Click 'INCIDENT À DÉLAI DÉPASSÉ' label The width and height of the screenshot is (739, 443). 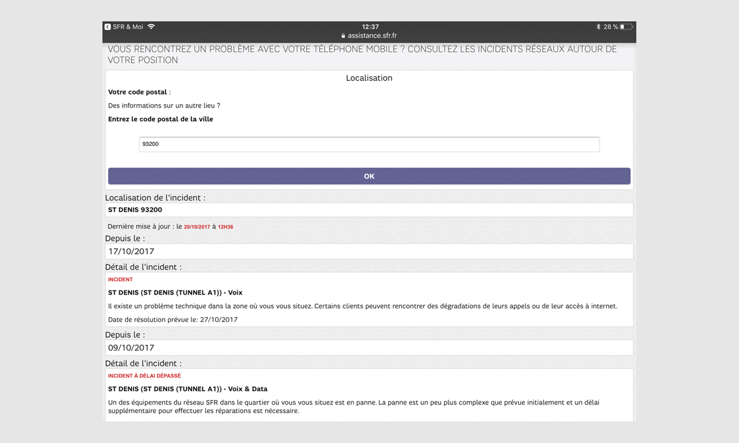(x=144, y=376)
